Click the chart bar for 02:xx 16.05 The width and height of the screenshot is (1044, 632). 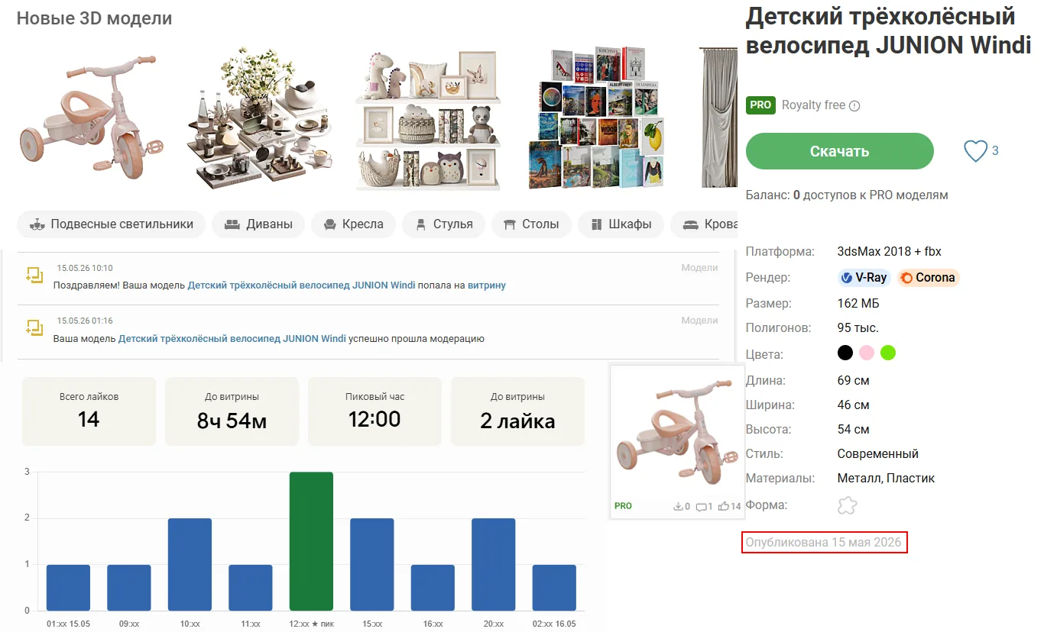pyautogui.click(x=554, y=588)
